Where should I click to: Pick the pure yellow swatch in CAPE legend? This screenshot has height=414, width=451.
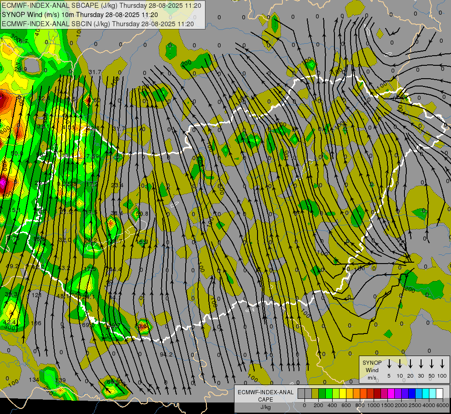[343, 394]
